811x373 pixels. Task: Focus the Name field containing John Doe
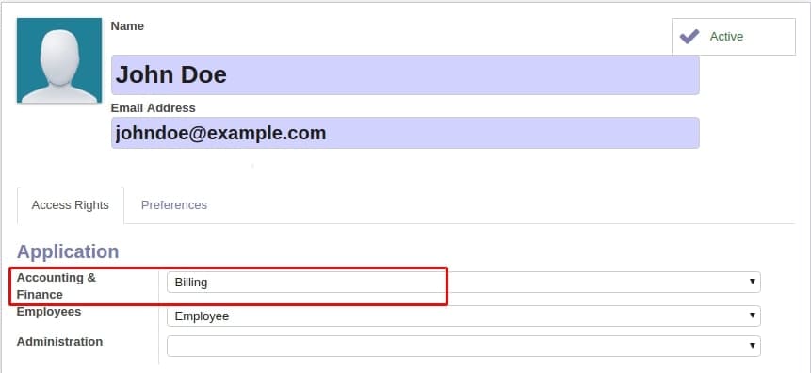pos(405,75)
